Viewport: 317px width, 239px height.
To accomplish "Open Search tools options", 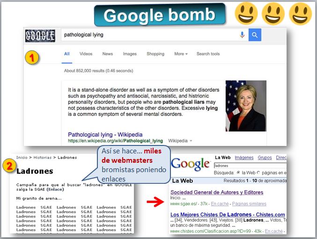I will tap(208, 54).
